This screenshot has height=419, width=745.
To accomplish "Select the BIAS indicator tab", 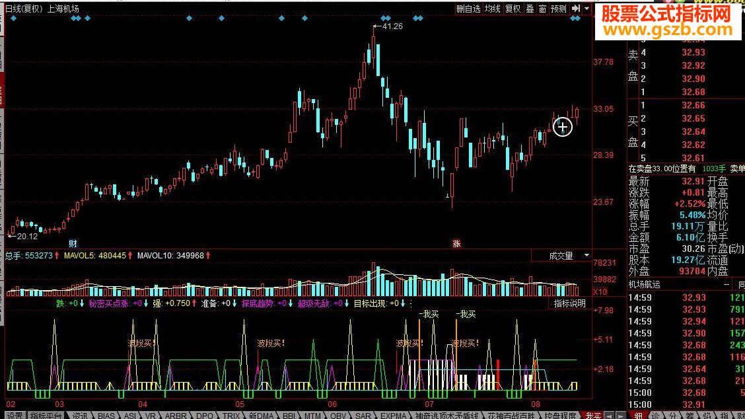I will pyautogui.click(x=106, y=415).
